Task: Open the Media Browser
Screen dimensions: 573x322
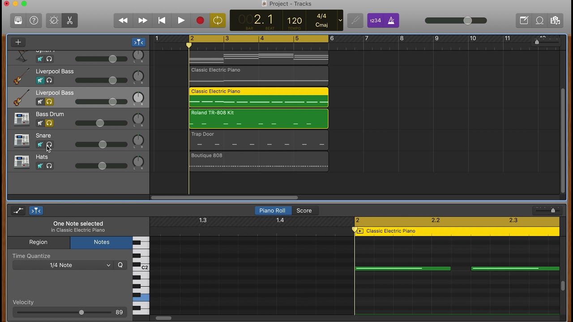Action: click(x=556, y=21)
